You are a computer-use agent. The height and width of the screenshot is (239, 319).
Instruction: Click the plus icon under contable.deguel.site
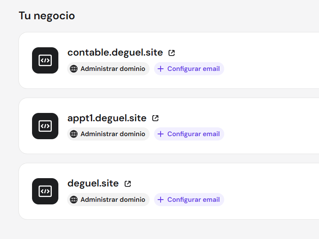[161, 69]
